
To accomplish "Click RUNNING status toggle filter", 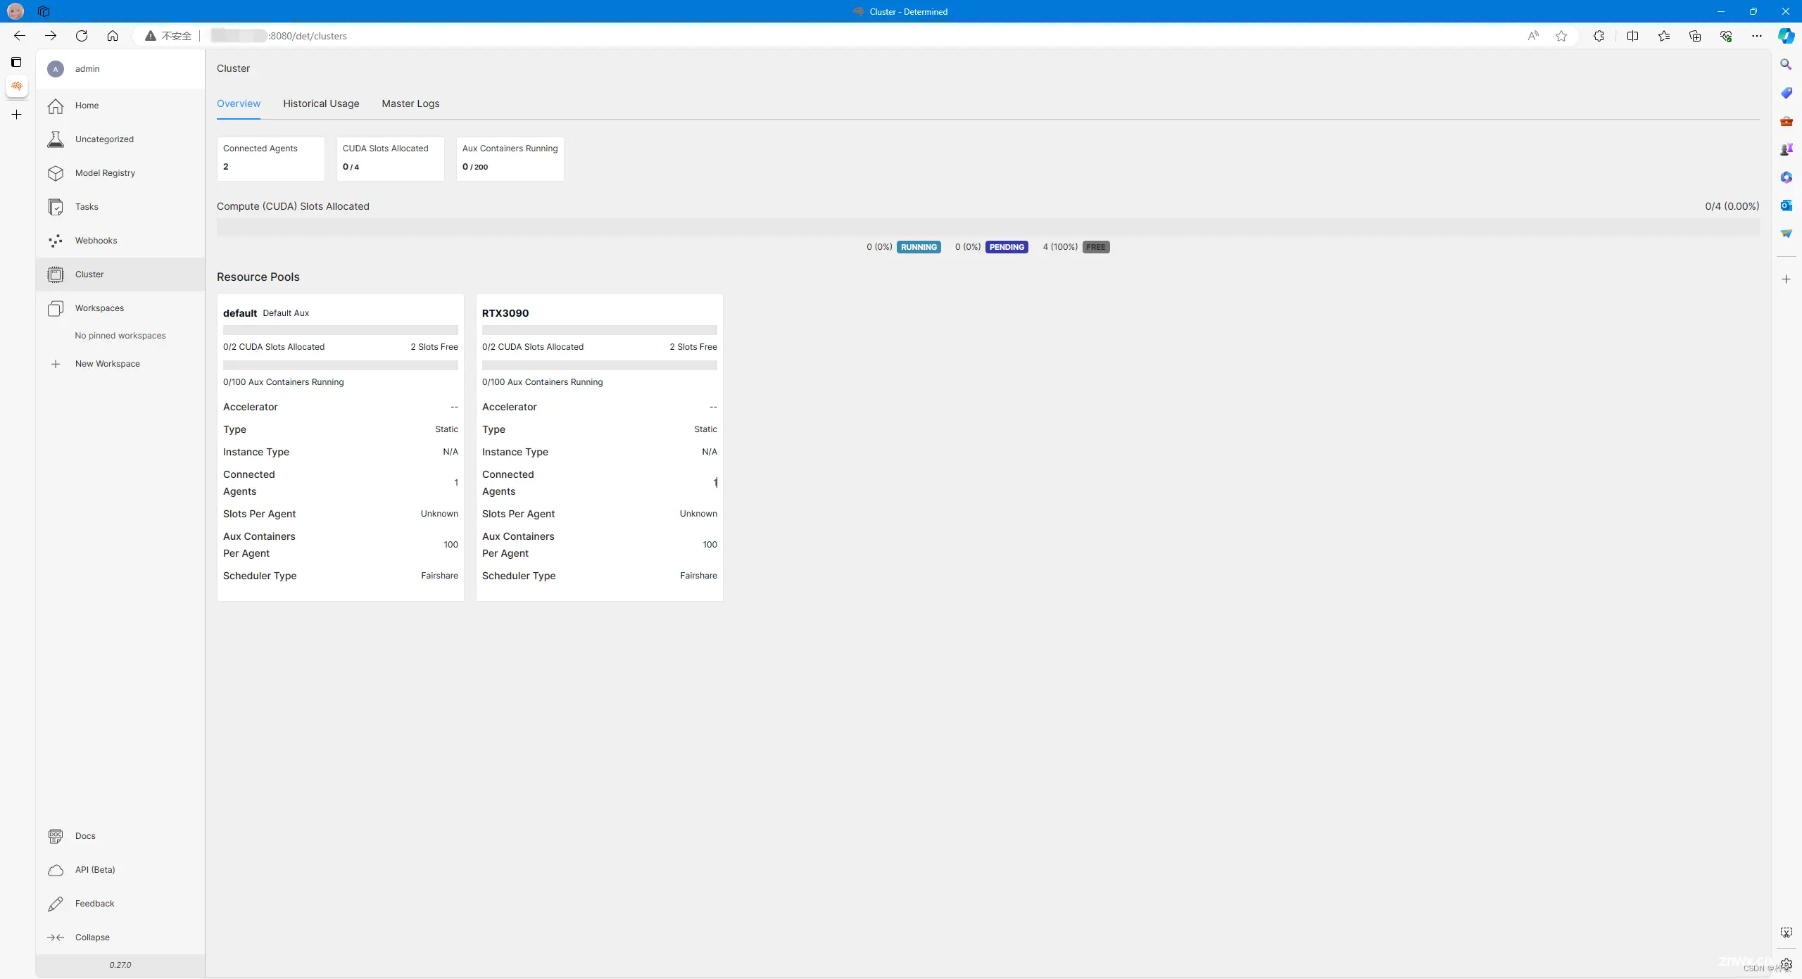I will pos(917,247).
